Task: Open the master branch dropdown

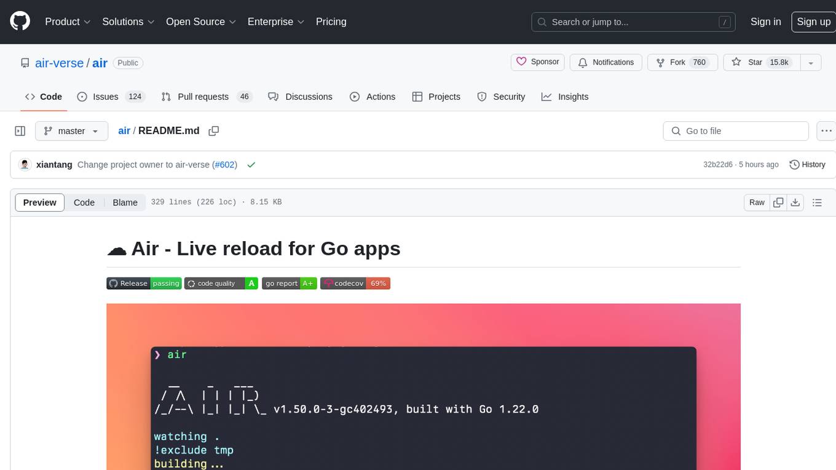Action: (x=71, y=131)
